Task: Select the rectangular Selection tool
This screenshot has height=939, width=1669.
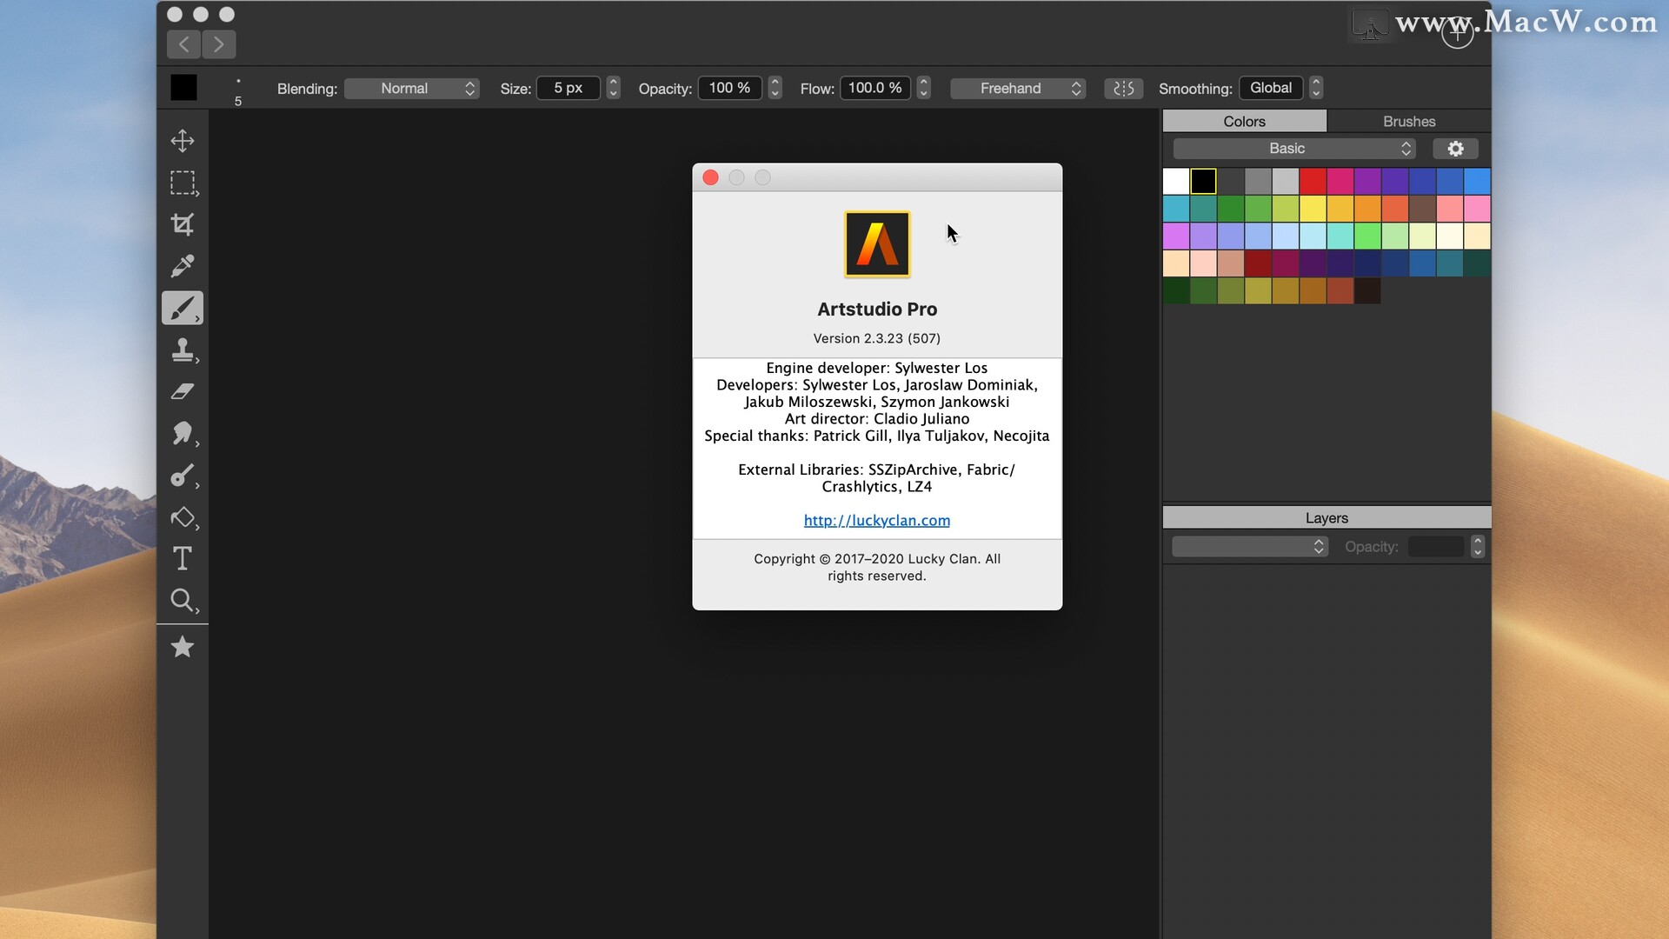Action: (x=183, y=183)
